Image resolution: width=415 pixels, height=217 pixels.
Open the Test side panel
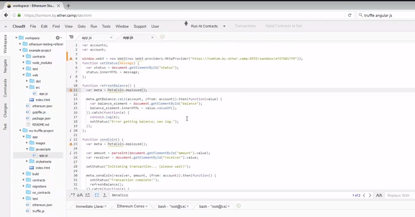point(5,127)
